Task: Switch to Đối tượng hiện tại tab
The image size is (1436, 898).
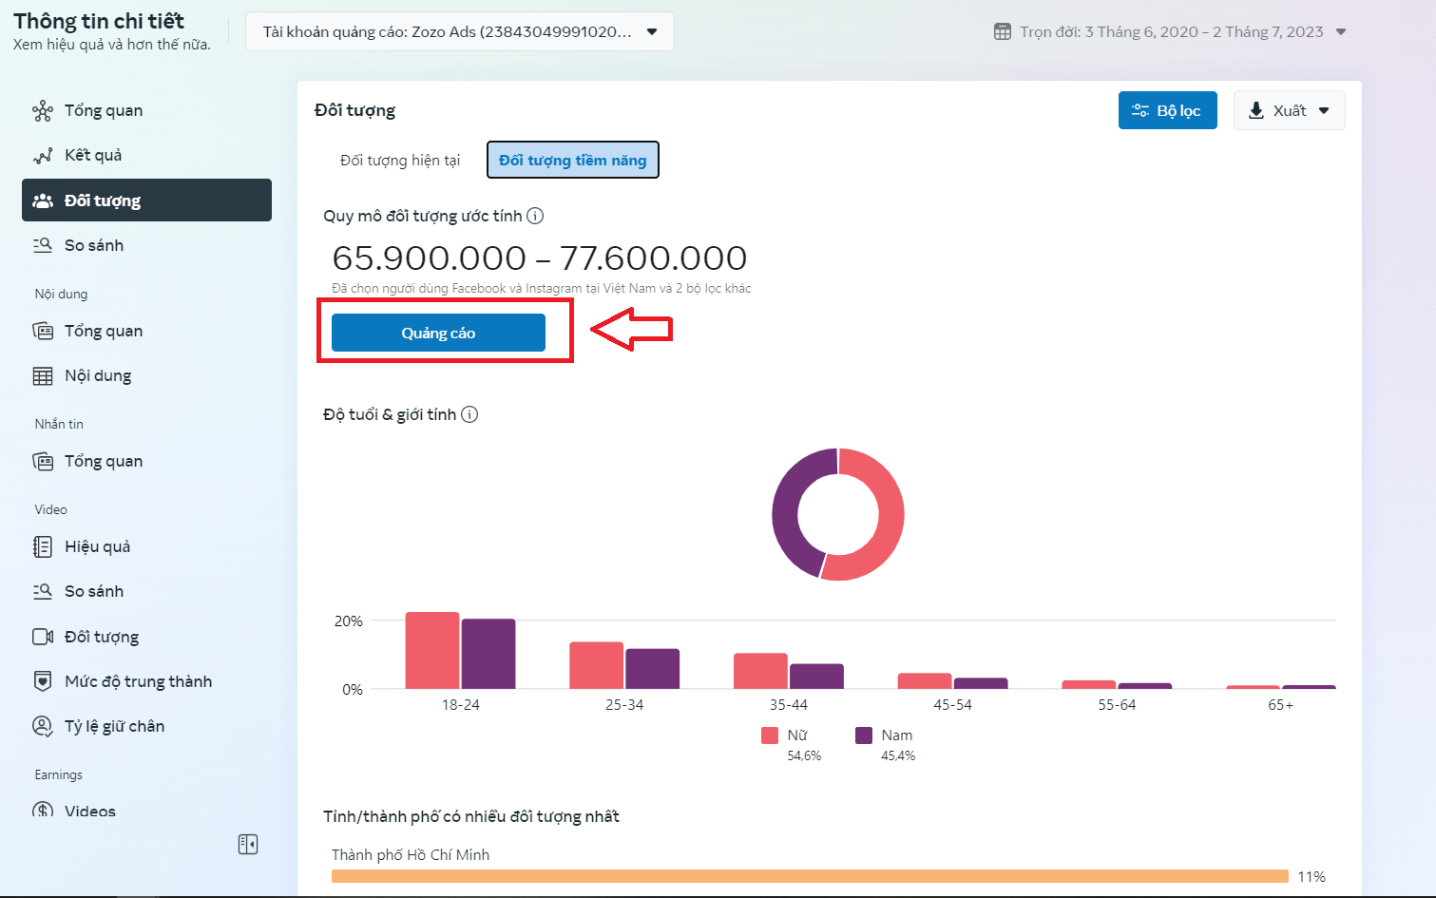Action: pyautogui.click(x=400, y=161)
